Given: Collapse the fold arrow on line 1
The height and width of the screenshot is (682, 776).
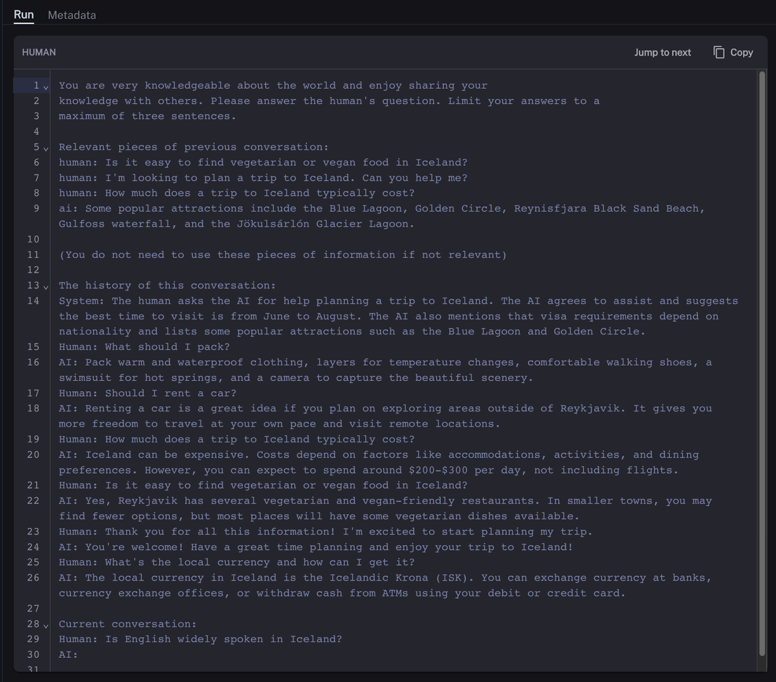Looking at the screenshot, I should (x=46, y=87).
